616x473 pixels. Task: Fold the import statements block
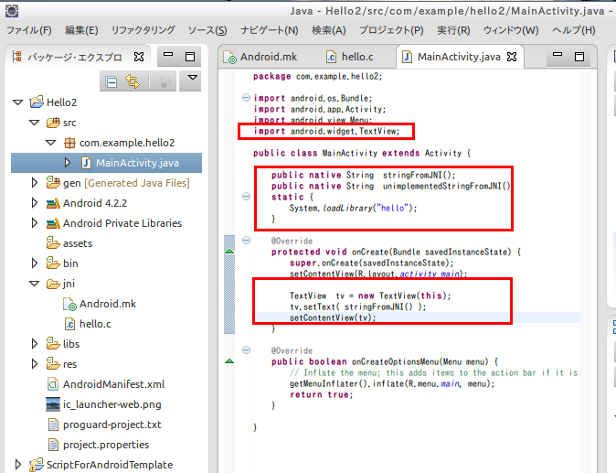pos(246,97)
